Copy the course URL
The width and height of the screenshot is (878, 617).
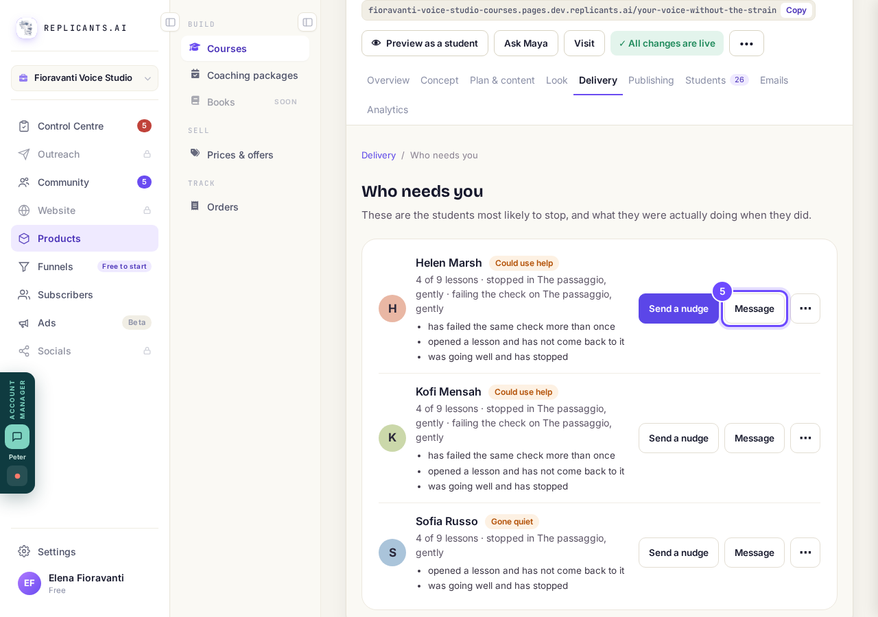point(796,10)
